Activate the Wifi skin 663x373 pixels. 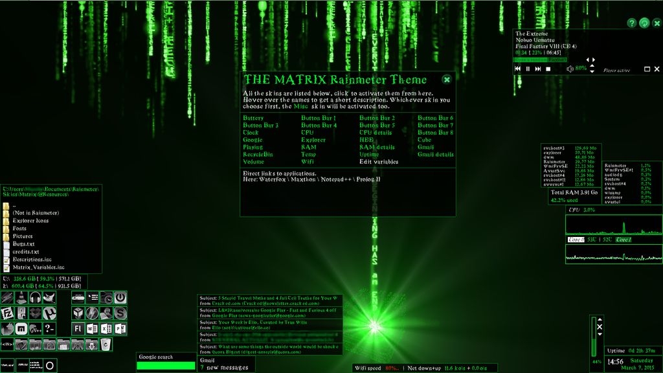308,161
